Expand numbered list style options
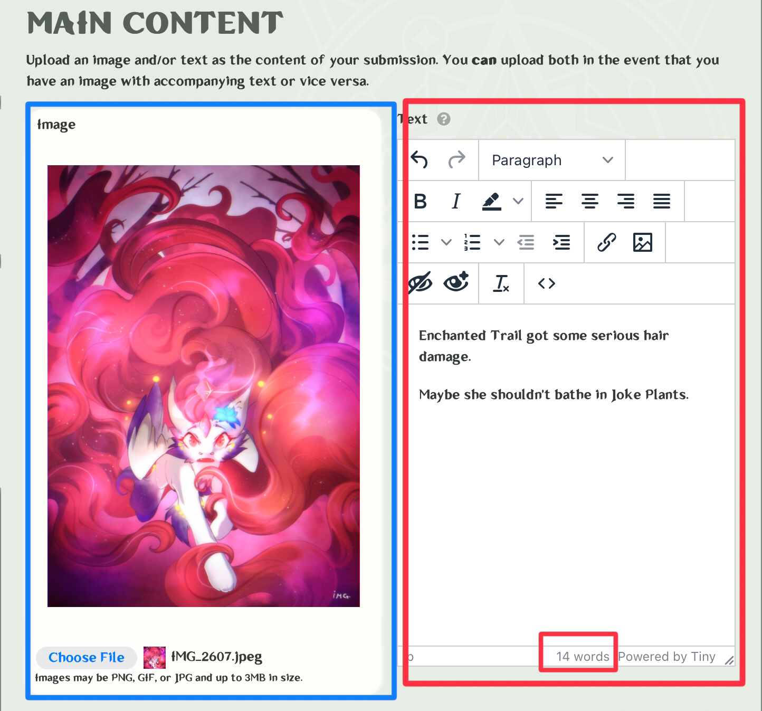Screen dimensions: 762x711 pyautogui.click(x=499, y=242)
